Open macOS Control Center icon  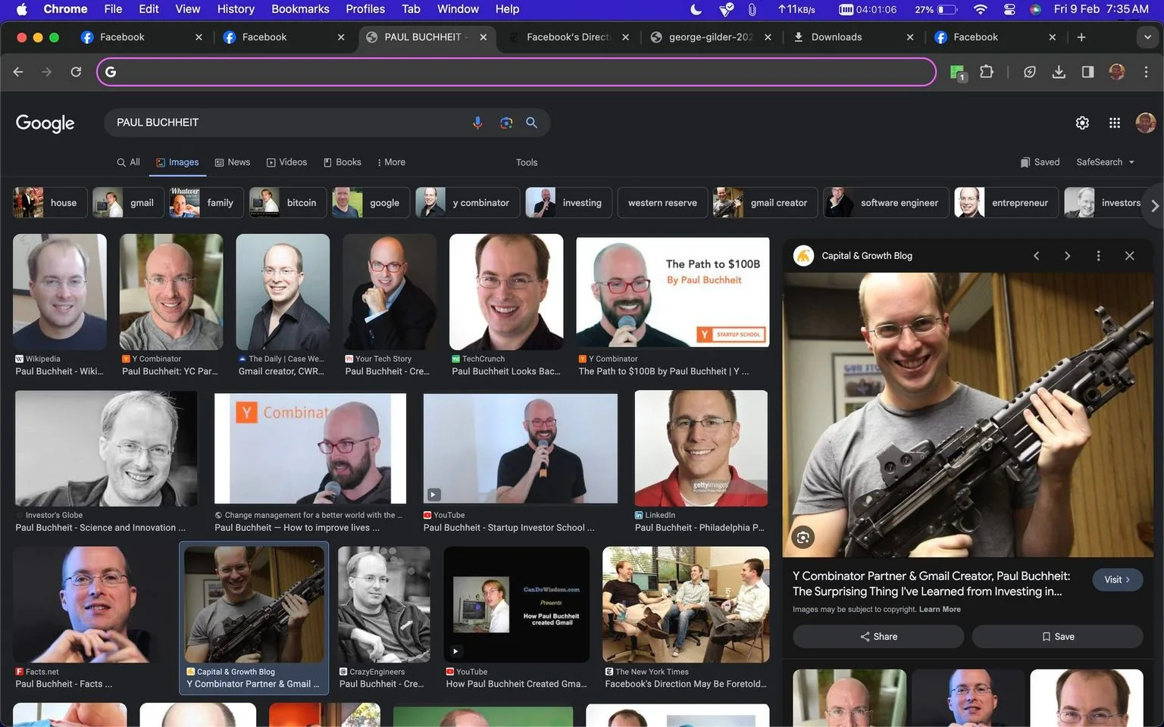point(1009,9)
